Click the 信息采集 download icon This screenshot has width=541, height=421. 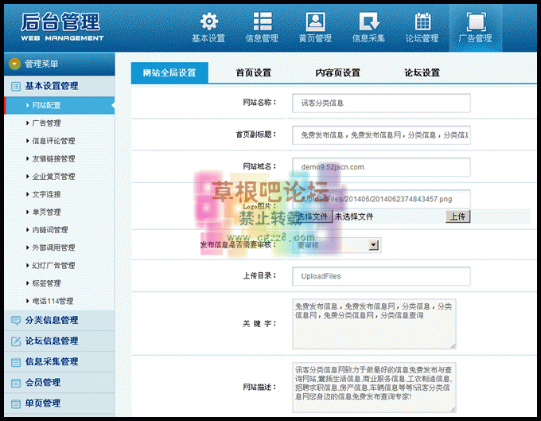click(x=368, y=21)
